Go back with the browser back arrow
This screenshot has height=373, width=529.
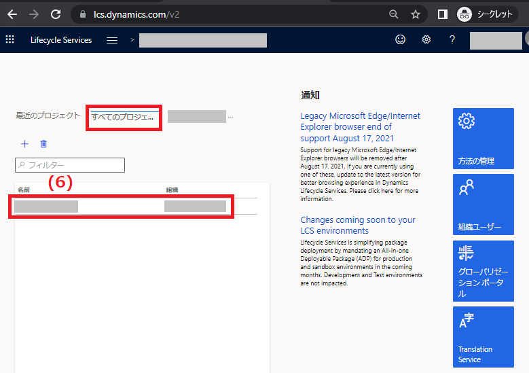click(12, 14)
